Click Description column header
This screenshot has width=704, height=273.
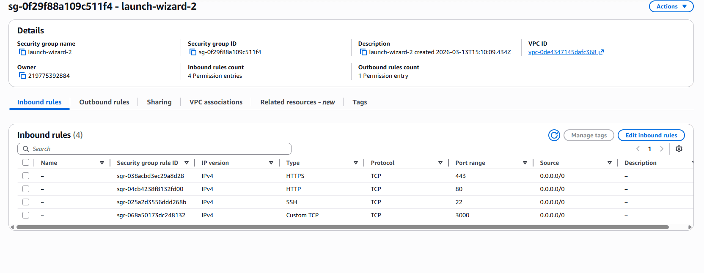(641, 163)
